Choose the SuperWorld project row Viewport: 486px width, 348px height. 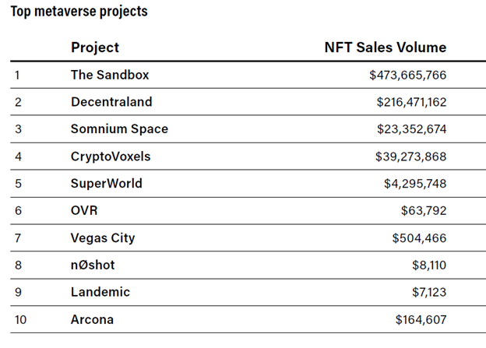coord(107,184)
